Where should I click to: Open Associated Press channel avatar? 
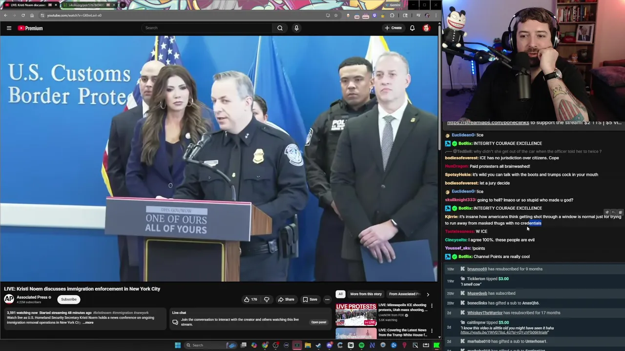(x=9, y=299)
